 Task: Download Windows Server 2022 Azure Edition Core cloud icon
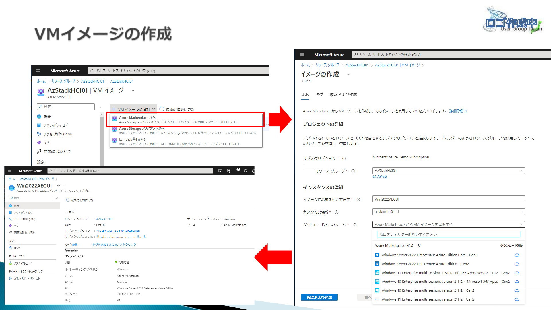(517, 255)
